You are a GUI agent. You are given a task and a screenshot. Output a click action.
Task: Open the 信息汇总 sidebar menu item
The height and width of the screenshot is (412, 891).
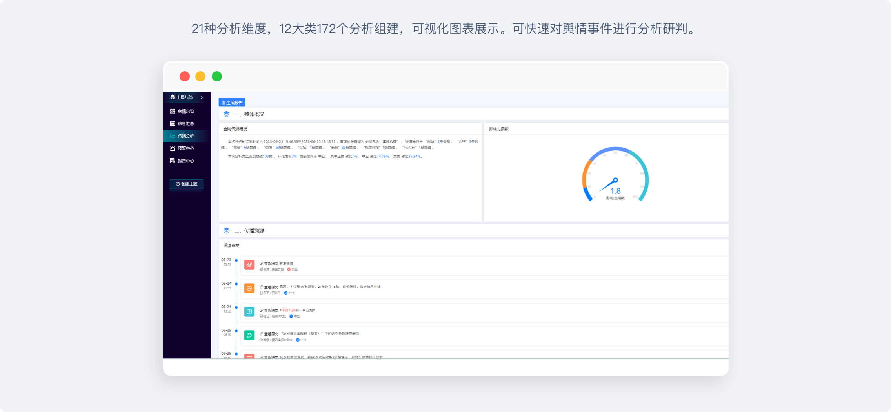pyautogui.click(x=187, y=124)
